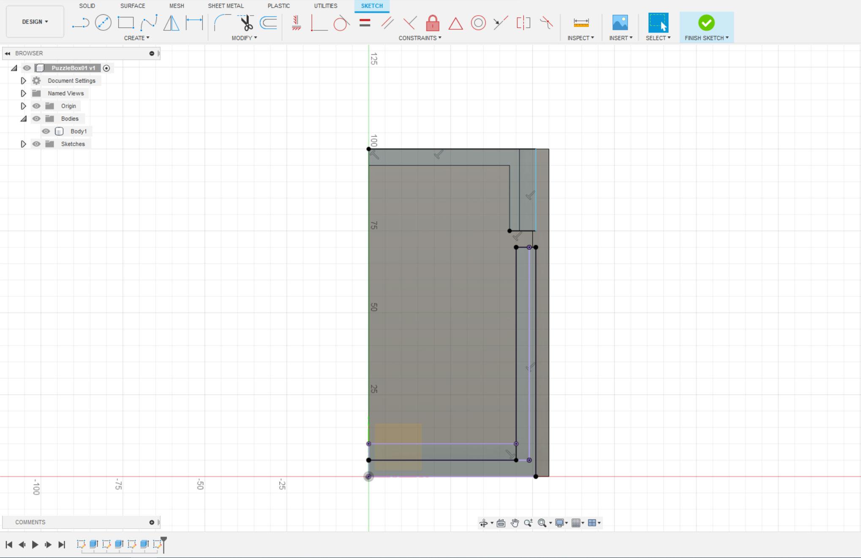This screenshot has width=861, height=558.
Task: Click the Parallel constraint tool
Action: click(x=387, y=23)
